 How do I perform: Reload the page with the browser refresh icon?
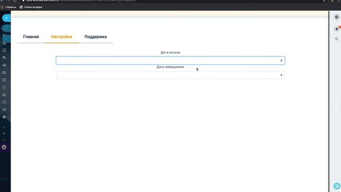[15, 1]
